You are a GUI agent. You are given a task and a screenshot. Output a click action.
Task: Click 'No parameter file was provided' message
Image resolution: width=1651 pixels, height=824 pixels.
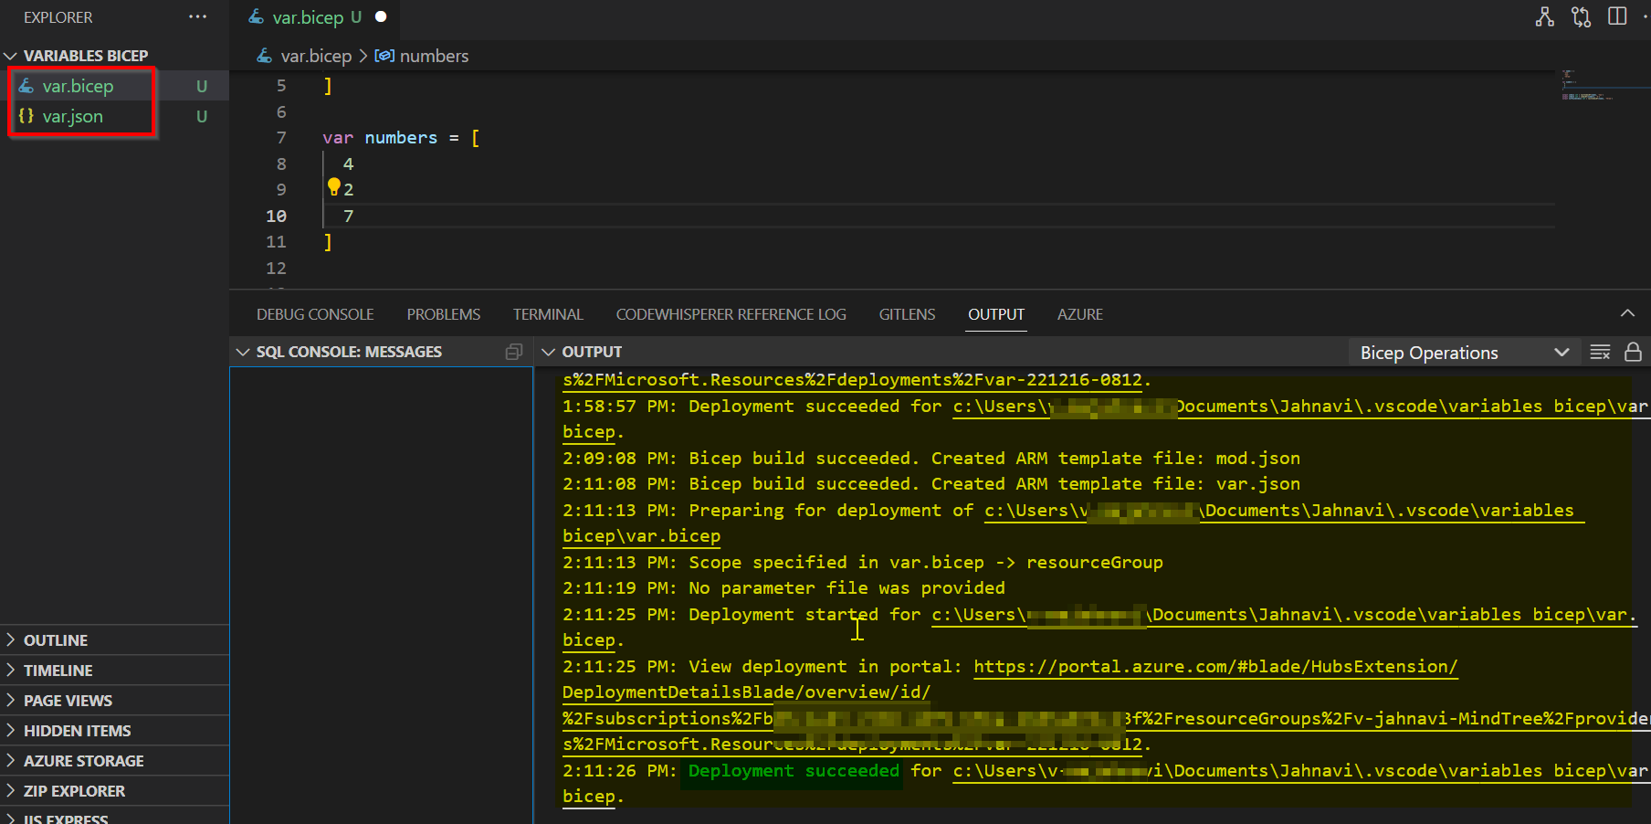point(847,588)
